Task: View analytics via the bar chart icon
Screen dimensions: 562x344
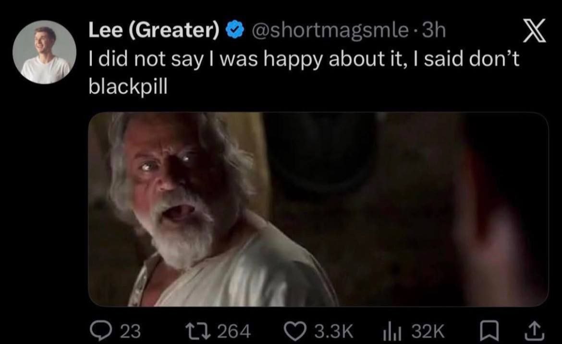Action: coord(392,331)
